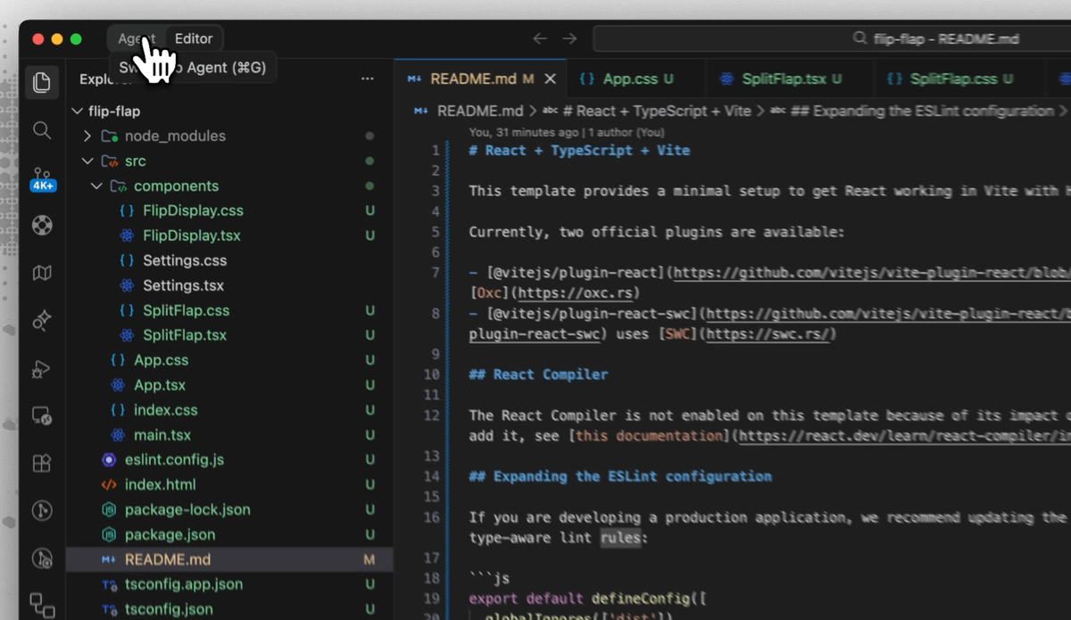Image resolution: width=1071 pixels, height=620 pixels.
Task: Go forward with the right arrow
Action: [x=569, y=38]
